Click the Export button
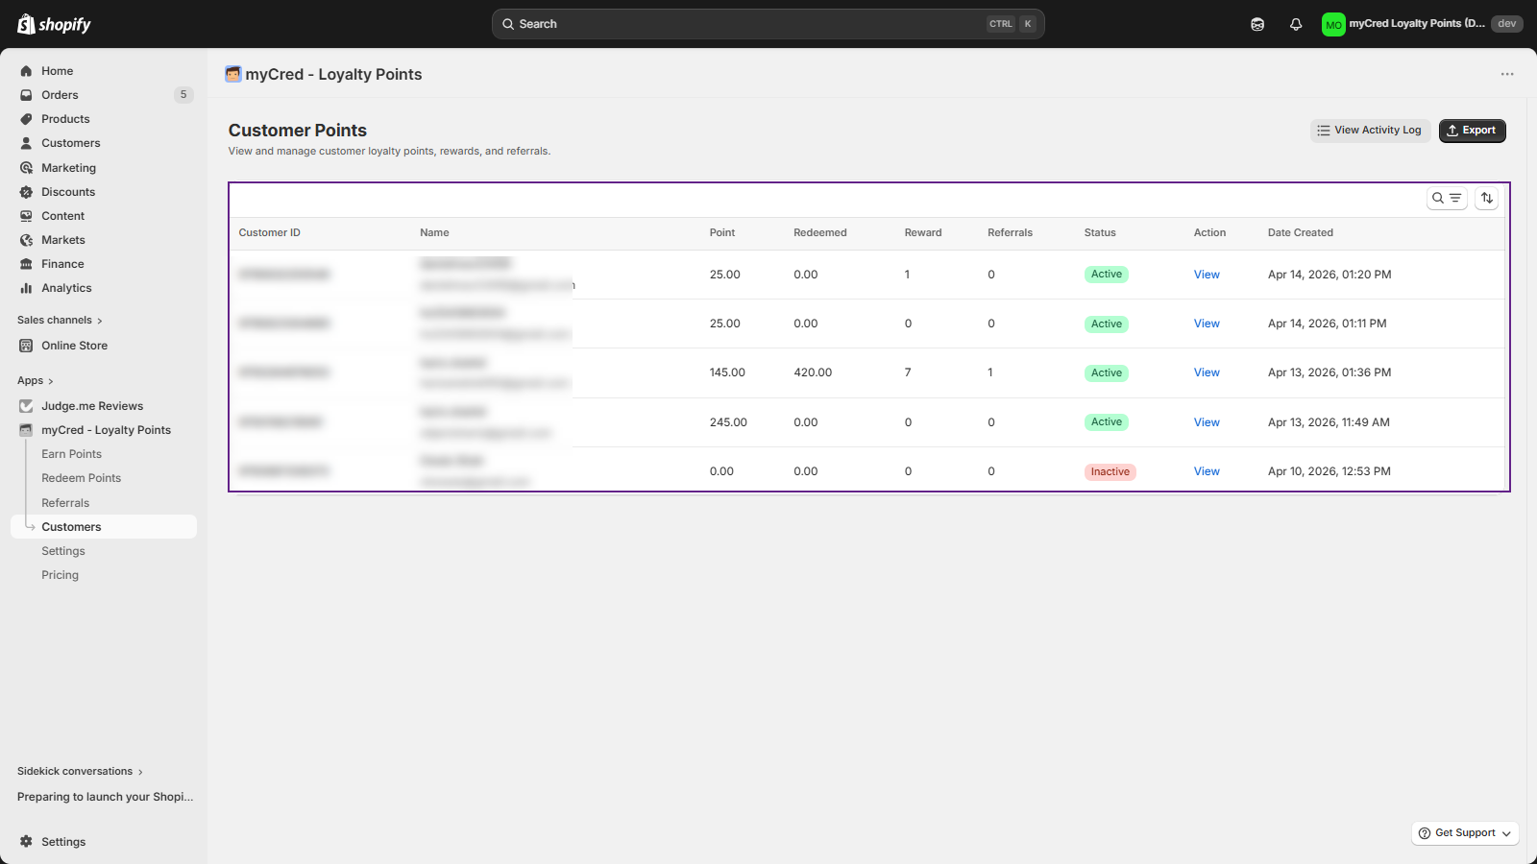Image resolution: width=1537 pixels, height=864 pixels. point(1473,131)
